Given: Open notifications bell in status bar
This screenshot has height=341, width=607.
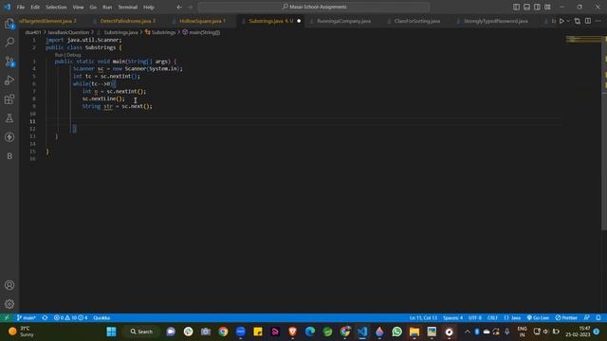Looking at the screenshot, I should (x=598, y=317).
